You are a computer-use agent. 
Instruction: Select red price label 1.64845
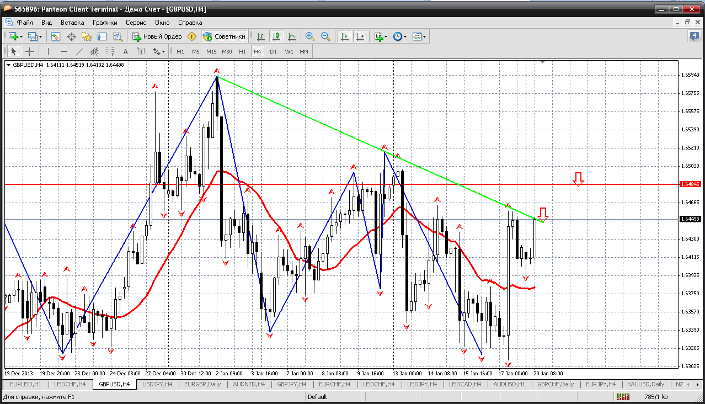690,184
